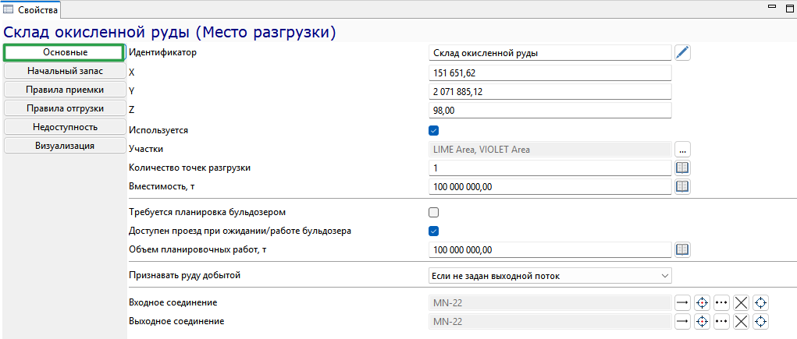Open book icon next to Количество точек разгрузки

pos(682,168)
